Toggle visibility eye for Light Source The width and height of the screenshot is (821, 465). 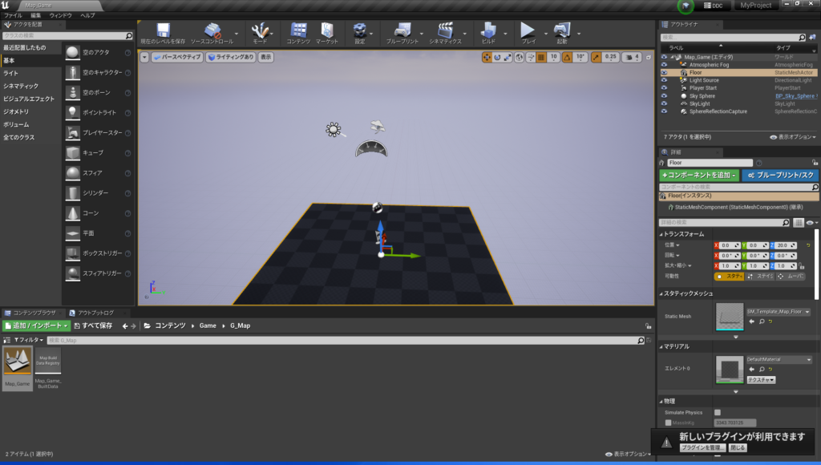pos(664,80)
